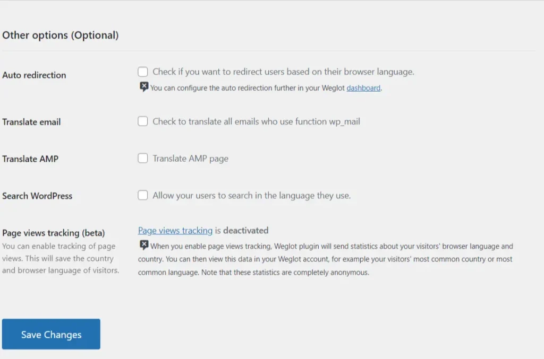The height and width of the screenshot is (359, 544).
Task: Enable the Auto redirection checkbox
Action: 143,72
